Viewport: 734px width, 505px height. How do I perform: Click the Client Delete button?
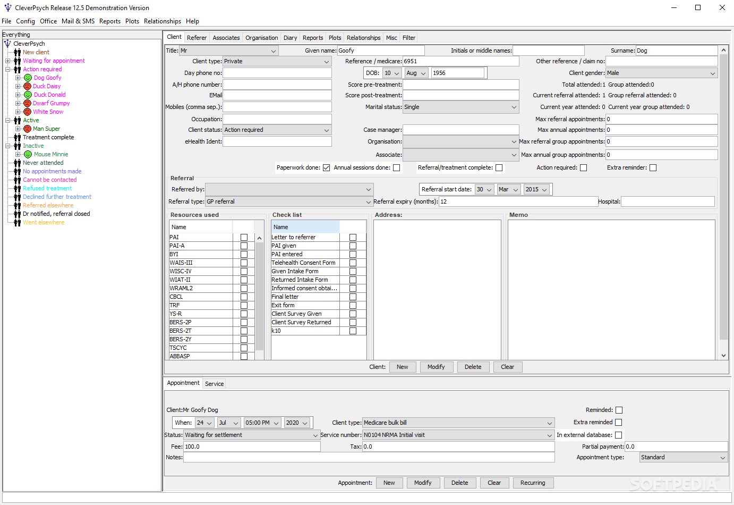click(x=473, y=367)
